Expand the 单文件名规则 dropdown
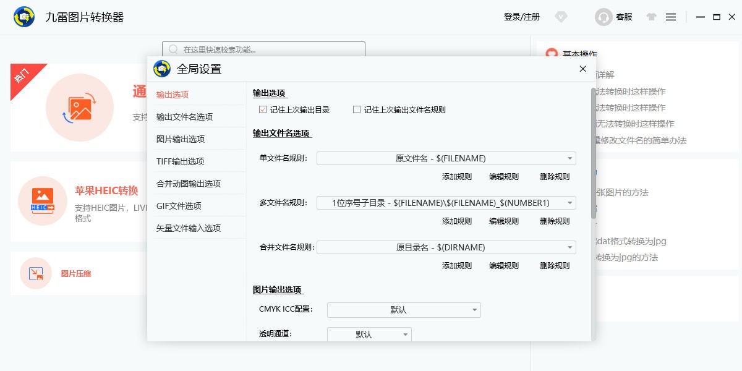 point(446,158)
